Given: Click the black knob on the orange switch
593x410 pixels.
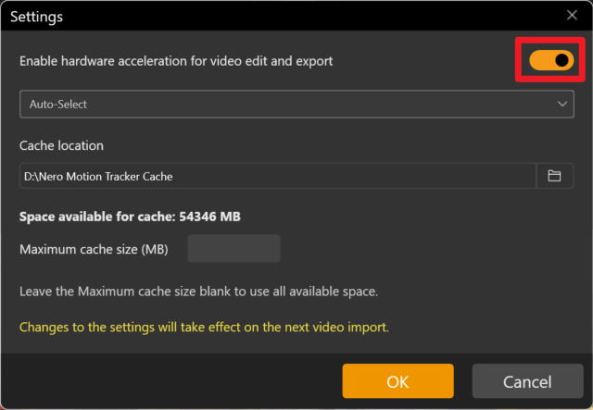Looking at the screenshot, I should tap(561, 60).
